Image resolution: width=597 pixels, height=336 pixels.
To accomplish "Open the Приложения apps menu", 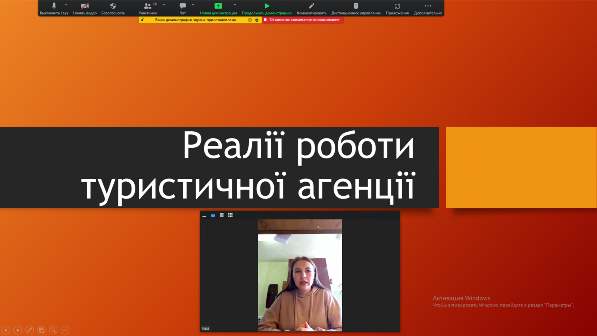I will tap(397, 8).
